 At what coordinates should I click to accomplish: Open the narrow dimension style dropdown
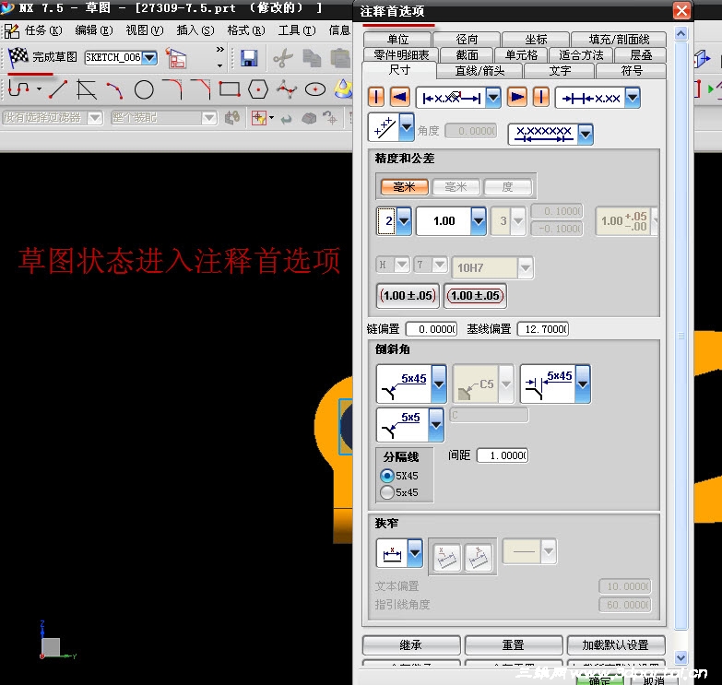415,552
